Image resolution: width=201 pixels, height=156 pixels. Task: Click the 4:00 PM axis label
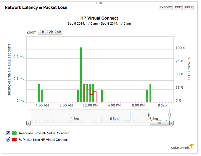(114, 105)
